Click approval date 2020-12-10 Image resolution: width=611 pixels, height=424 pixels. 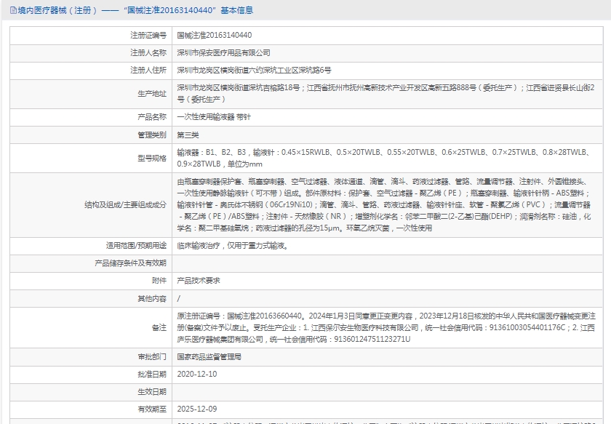[196, 375]
